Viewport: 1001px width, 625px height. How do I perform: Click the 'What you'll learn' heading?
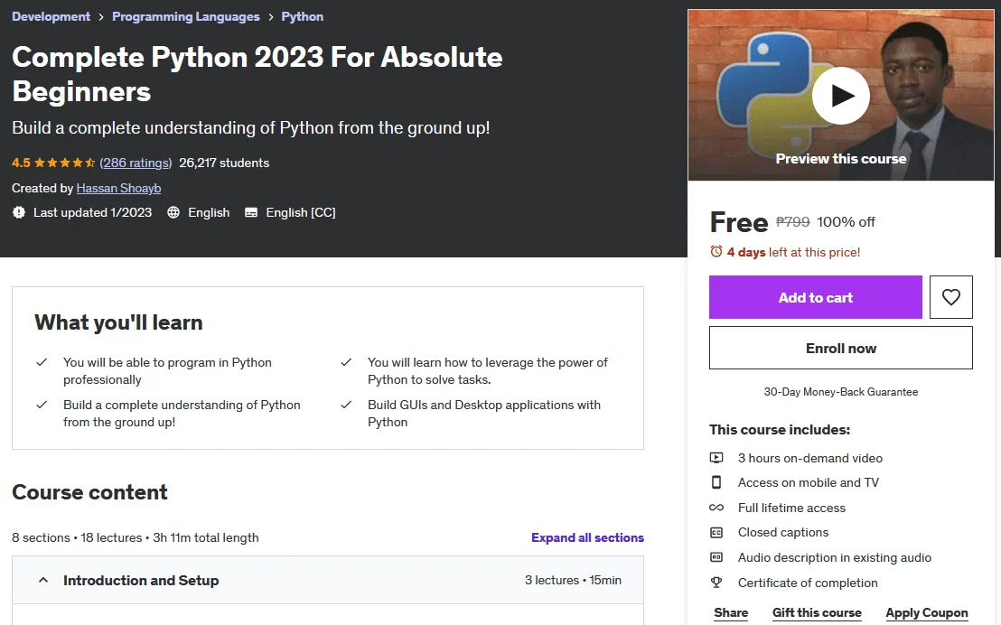click(x=118, y=322)
